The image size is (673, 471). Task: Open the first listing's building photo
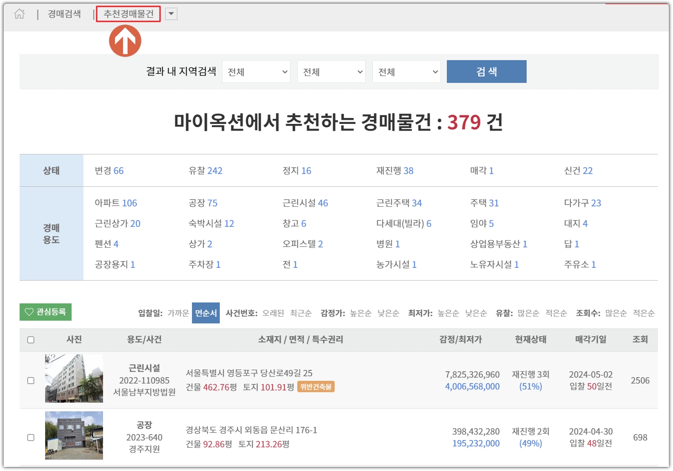pyautogui.click(x=74, y=379)
